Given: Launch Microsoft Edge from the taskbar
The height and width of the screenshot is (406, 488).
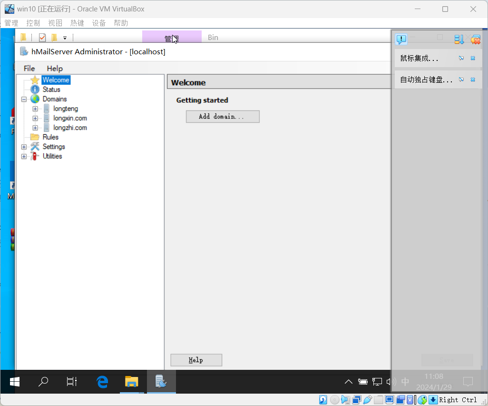Looking at the screenshot, I should 102,382.
